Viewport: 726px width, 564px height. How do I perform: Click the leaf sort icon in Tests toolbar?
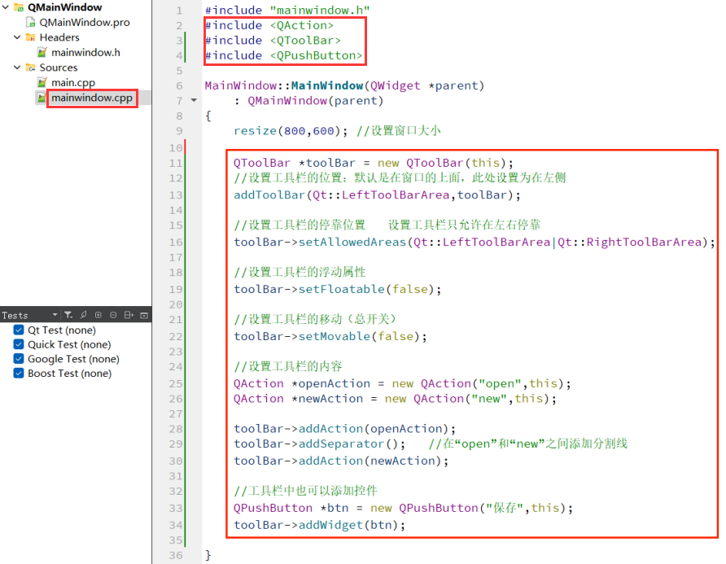pos(83,315)
